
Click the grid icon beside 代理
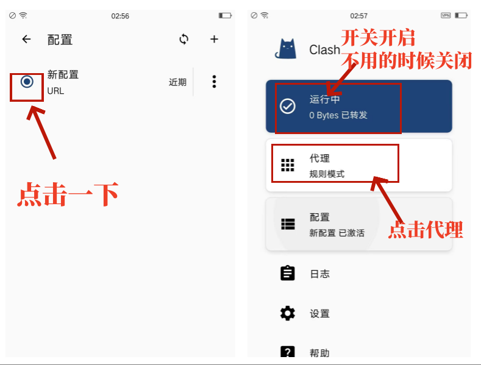pos(287,165)
